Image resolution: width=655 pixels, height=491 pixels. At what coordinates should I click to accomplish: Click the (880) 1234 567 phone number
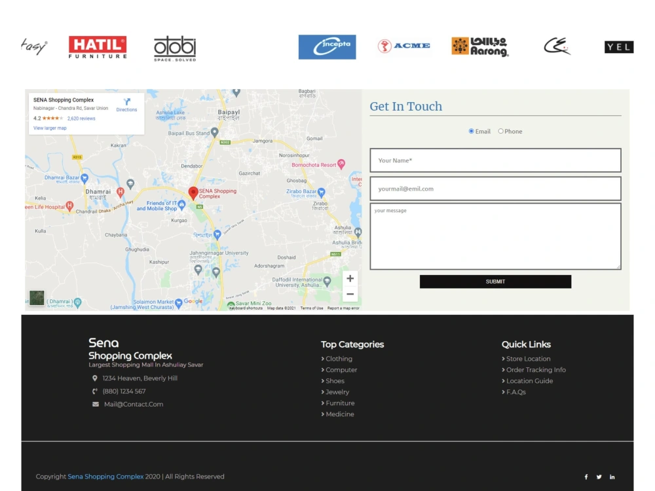pyautogui.click(x=124, y=391)
